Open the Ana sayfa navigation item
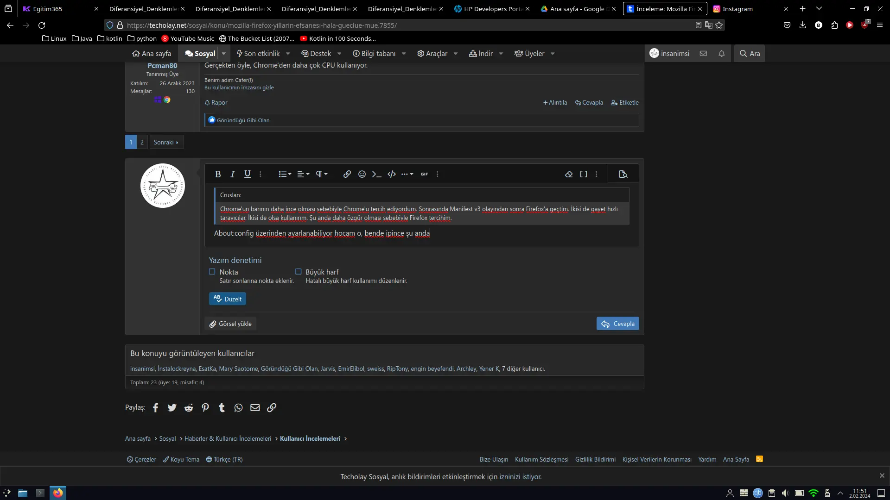This screenshot has width=890, height=500. coord(152,54)
